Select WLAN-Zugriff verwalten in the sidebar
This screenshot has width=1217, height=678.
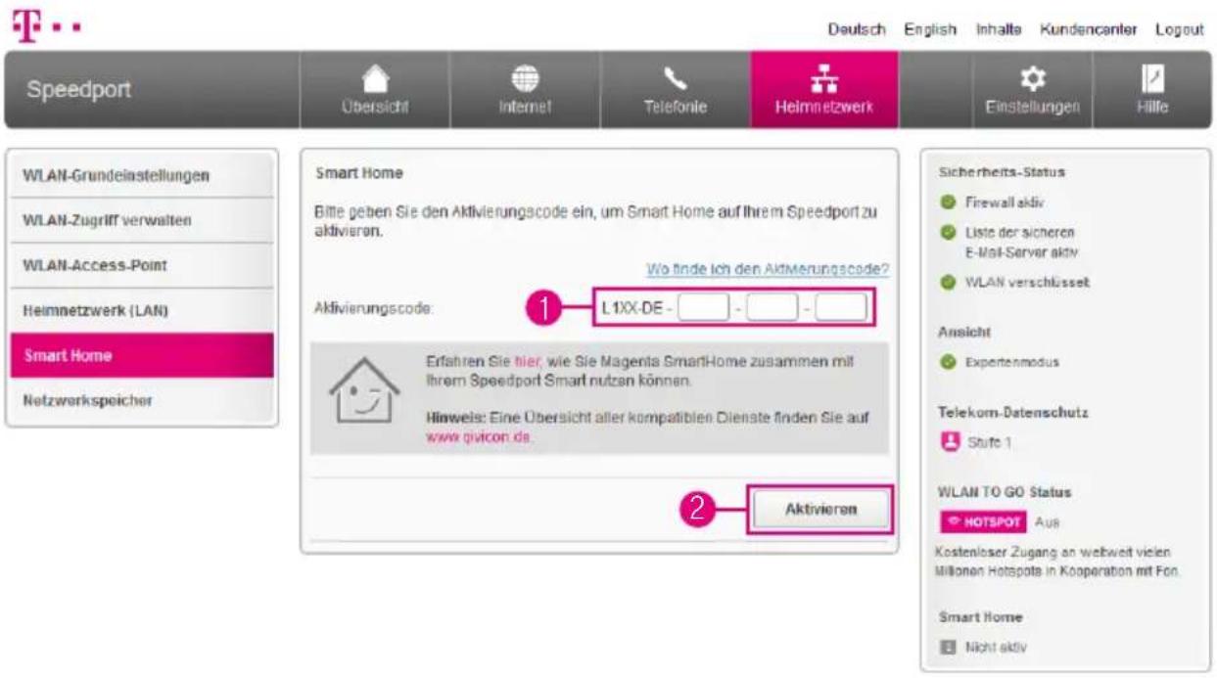pos(142,221)
